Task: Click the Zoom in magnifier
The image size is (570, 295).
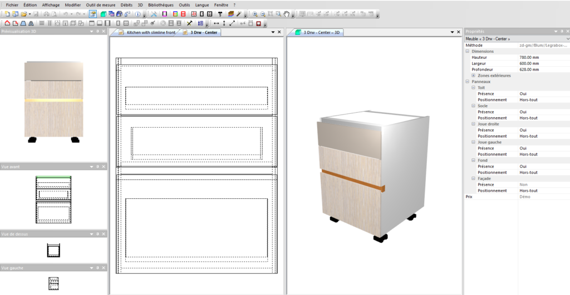Action: [255, 14]
